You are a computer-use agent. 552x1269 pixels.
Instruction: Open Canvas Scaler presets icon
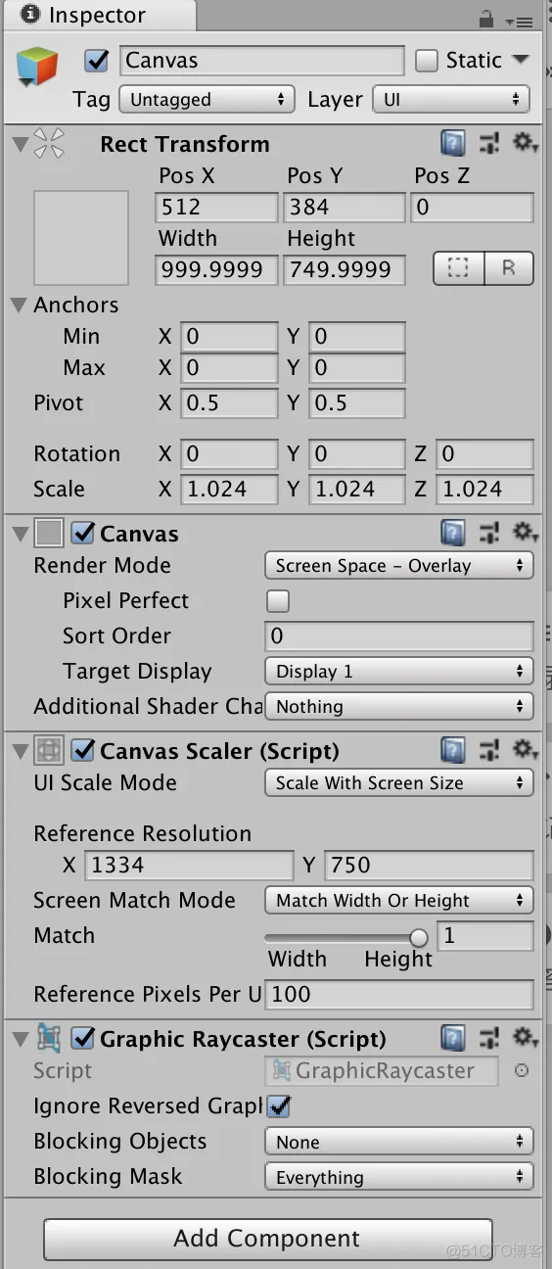coord(488,751)
